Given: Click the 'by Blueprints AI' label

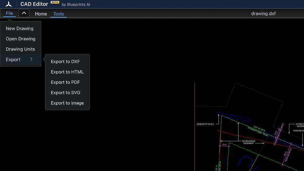Looking at the screenshot, I should [76, 4].
